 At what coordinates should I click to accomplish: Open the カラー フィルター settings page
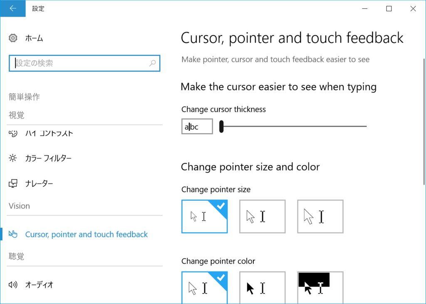point(48,158)
